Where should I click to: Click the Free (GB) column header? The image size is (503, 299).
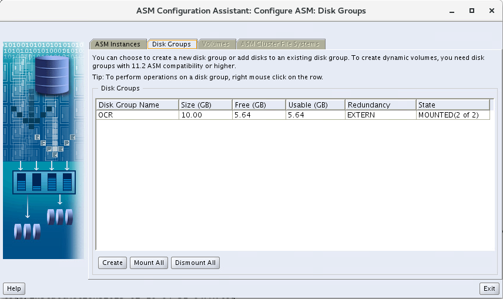[258, 105]
